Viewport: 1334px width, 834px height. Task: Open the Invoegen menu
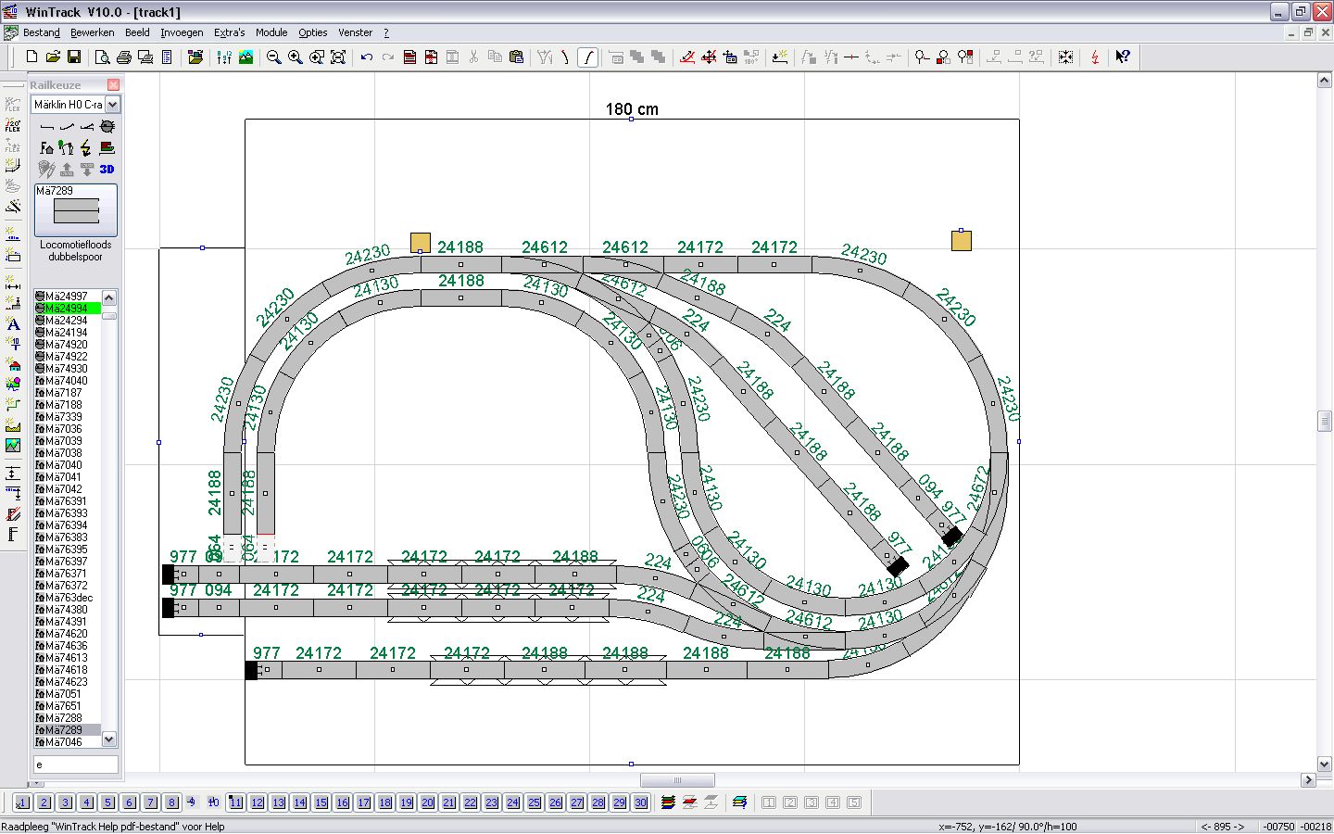click(182, 32)
